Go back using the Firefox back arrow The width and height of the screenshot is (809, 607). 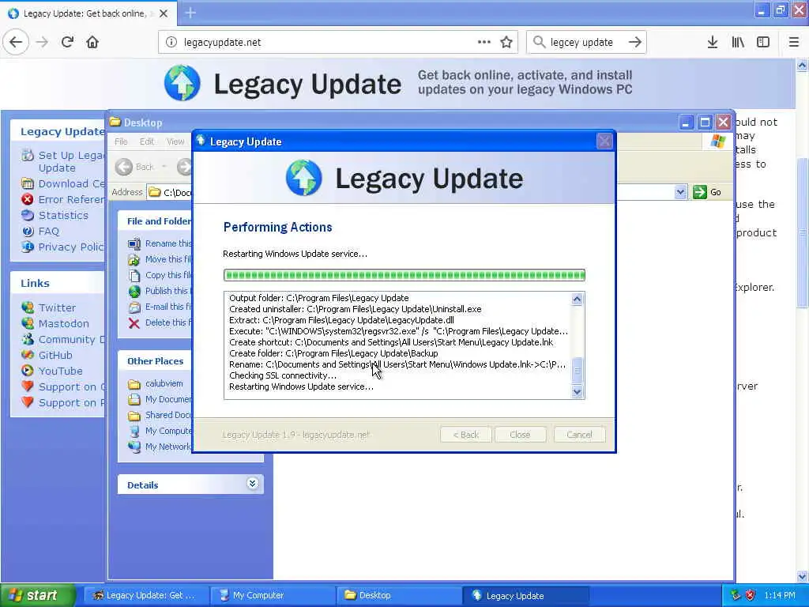[16, 42]
